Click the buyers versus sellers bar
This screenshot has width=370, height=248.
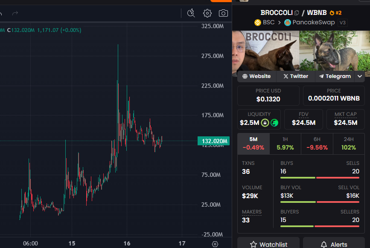pos(320,226)
